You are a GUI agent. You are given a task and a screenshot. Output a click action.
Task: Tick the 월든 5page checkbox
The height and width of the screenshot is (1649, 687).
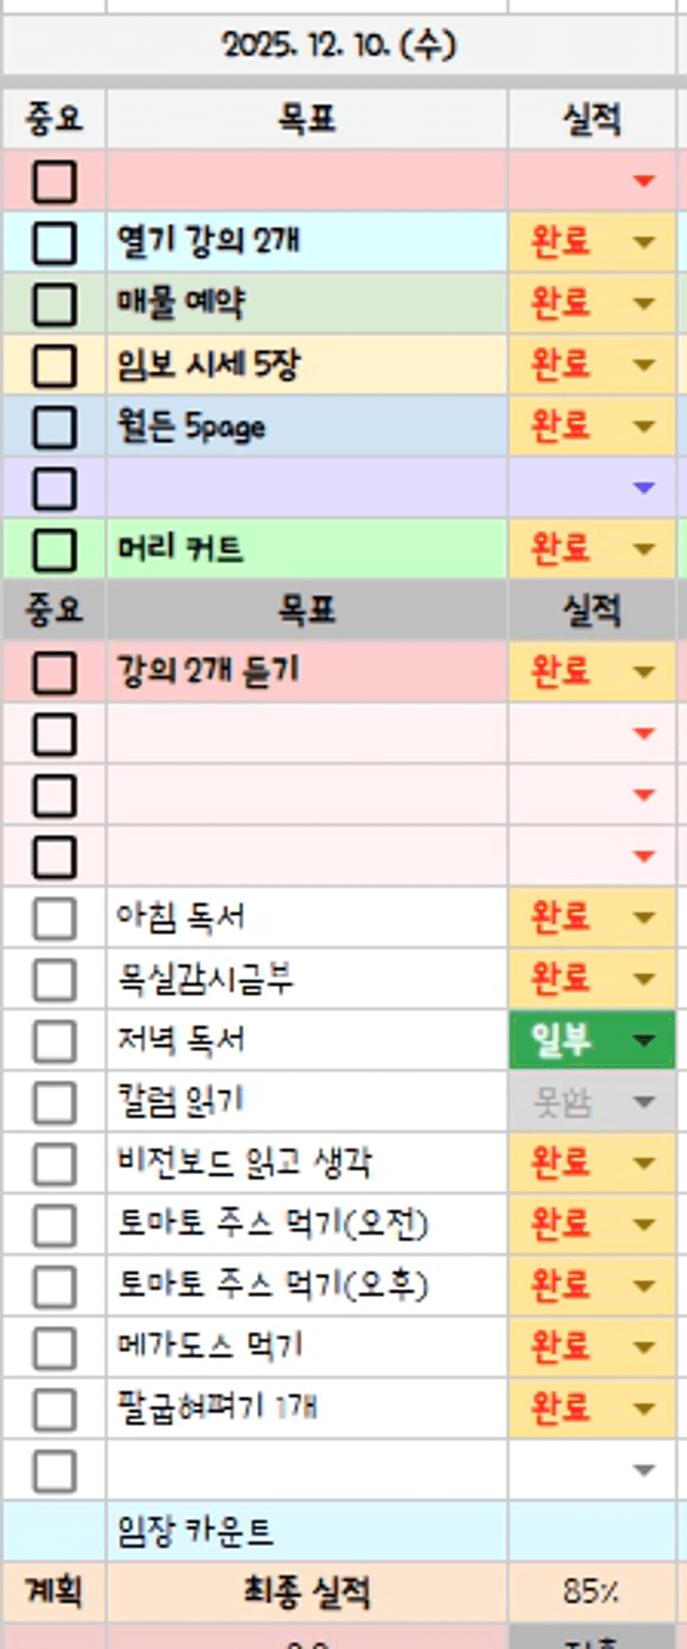coord(55,427)
